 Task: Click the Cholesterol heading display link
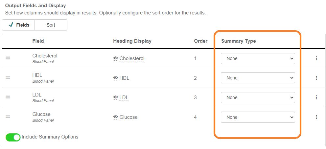click(132, 58)
